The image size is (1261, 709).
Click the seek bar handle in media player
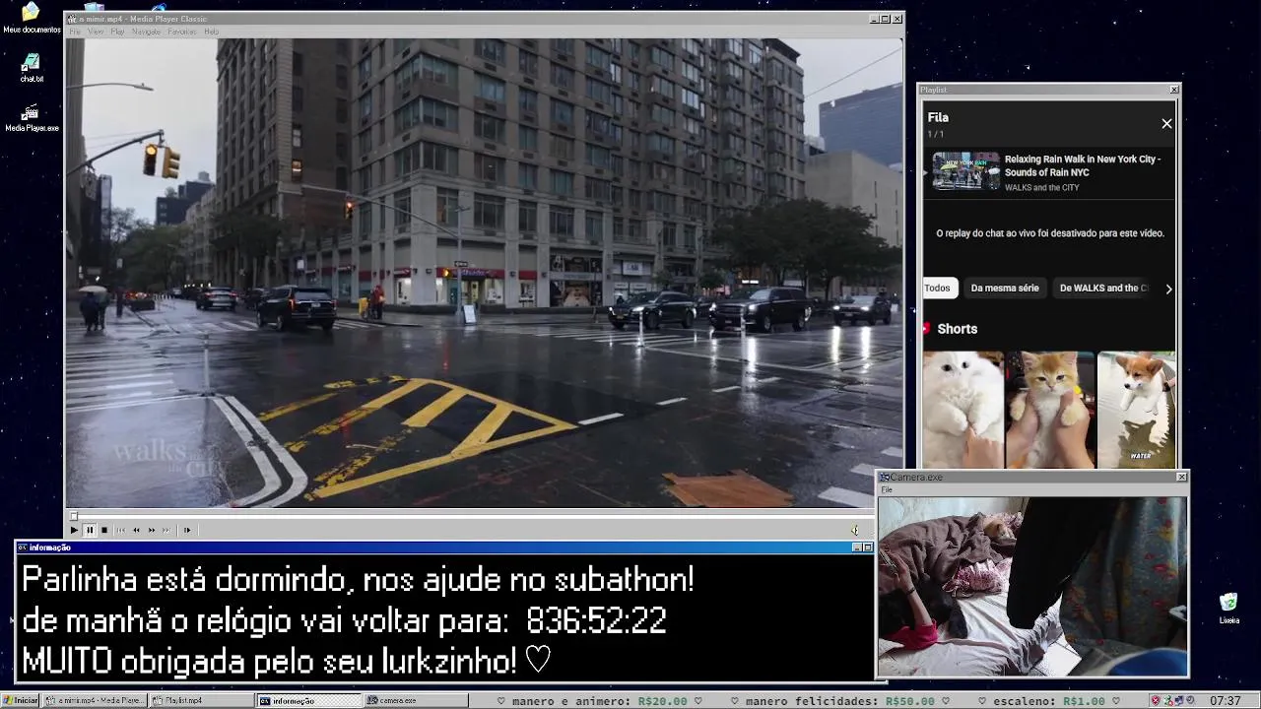coord(73,515)
